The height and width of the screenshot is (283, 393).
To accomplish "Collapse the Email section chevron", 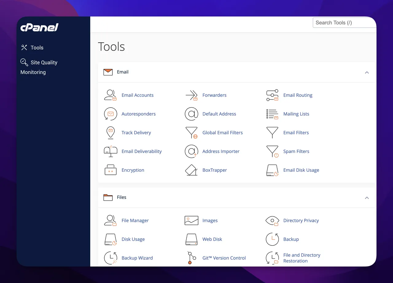I will (367, 72).
